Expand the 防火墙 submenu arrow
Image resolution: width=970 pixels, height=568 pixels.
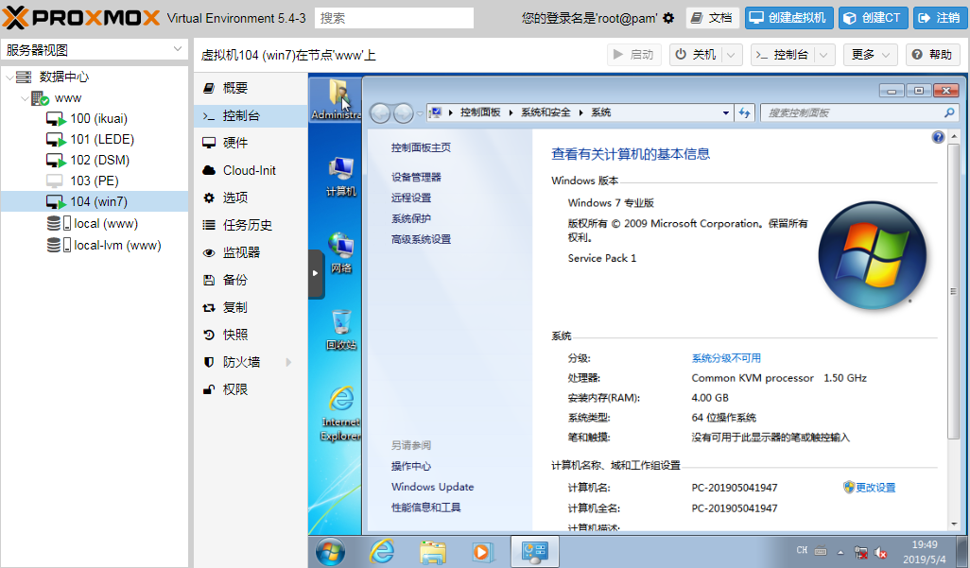coord(288,362)
